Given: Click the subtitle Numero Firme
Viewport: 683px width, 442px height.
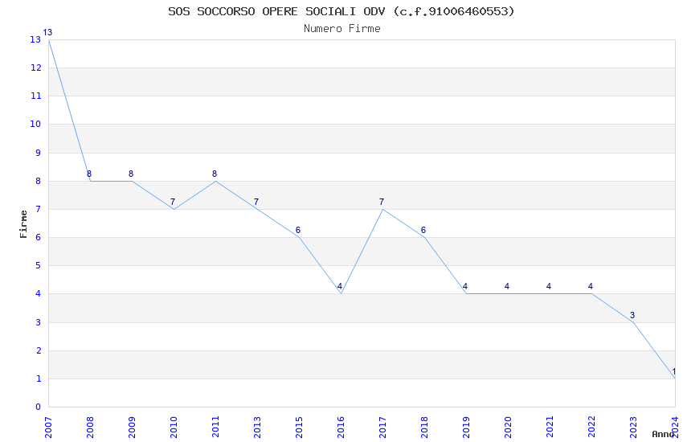Looking at the screenshot, I should coord(342,29).
